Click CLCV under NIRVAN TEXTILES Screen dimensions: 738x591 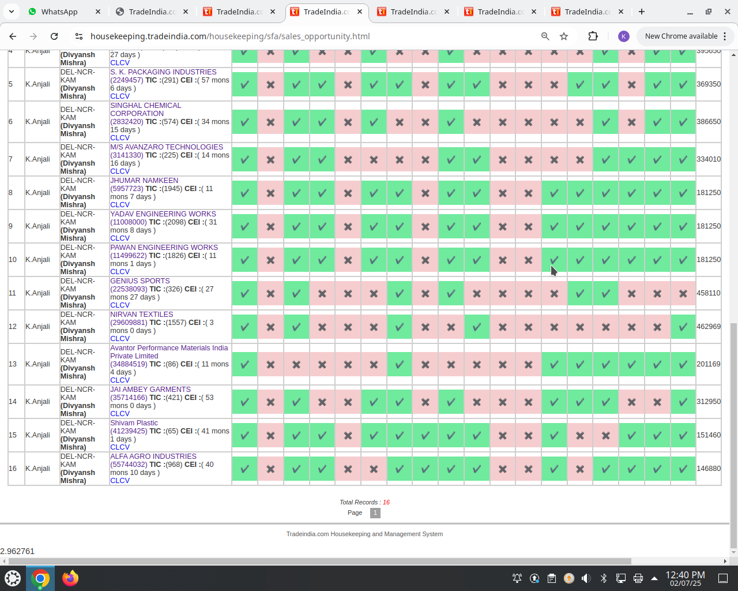120,339
